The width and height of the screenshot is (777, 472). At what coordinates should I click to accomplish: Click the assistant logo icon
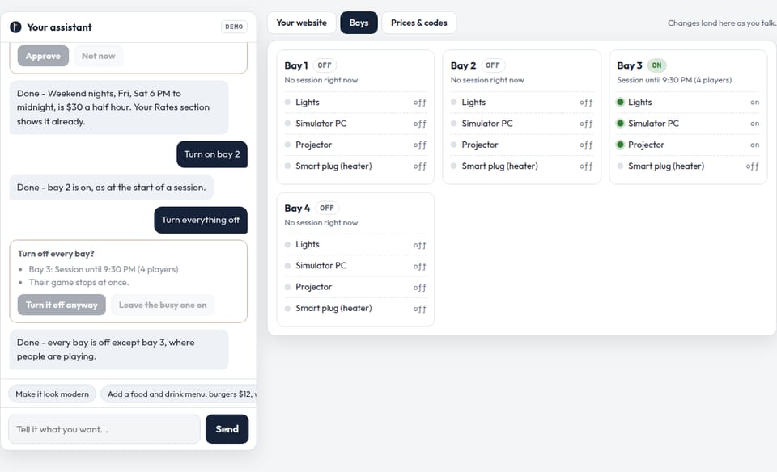click(16, 27)
